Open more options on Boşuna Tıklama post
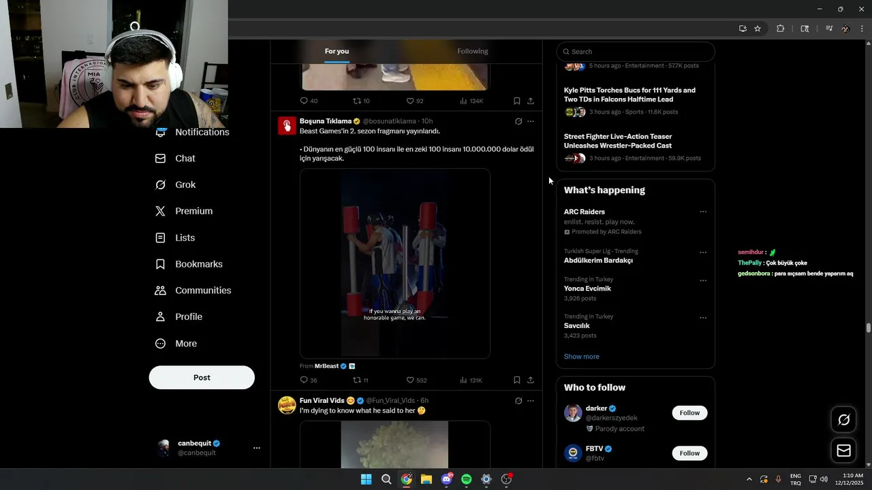The width and height of the screenshot is (872, 490). pos(531,122)
